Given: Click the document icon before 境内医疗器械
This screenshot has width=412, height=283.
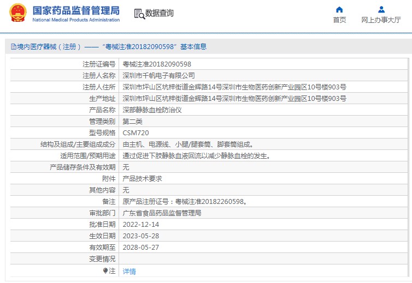Looking at the screenshot, I should pyautogui.click(x=14, y=47).
